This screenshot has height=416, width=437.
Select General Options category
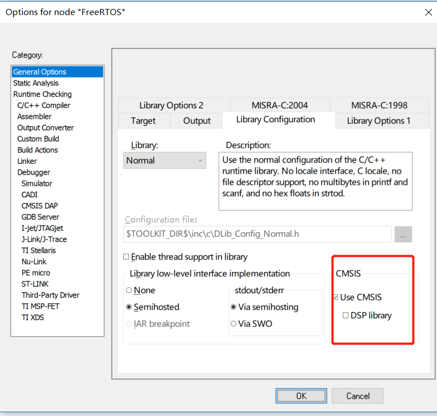57,71
